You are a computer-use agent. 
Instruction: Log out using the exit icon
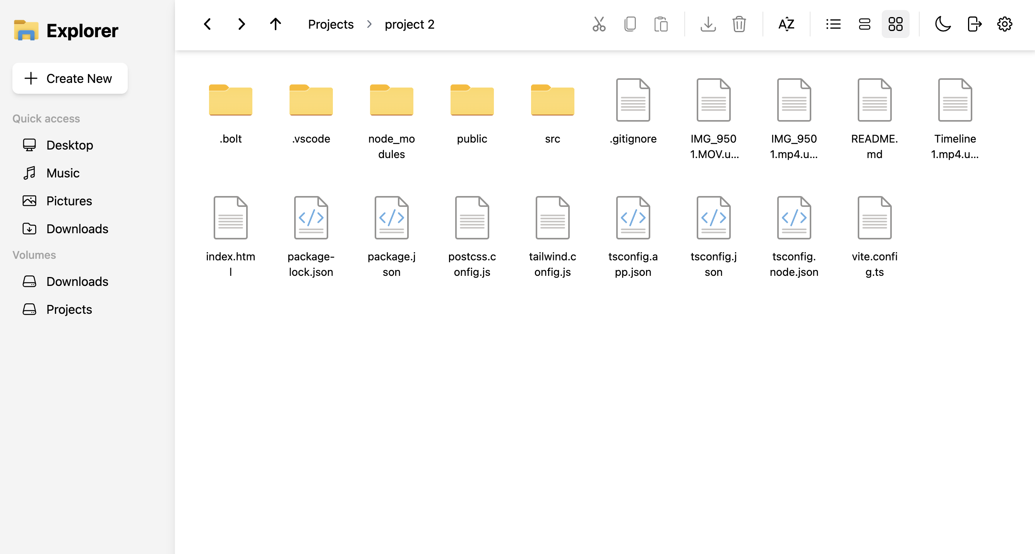(974, 24)
